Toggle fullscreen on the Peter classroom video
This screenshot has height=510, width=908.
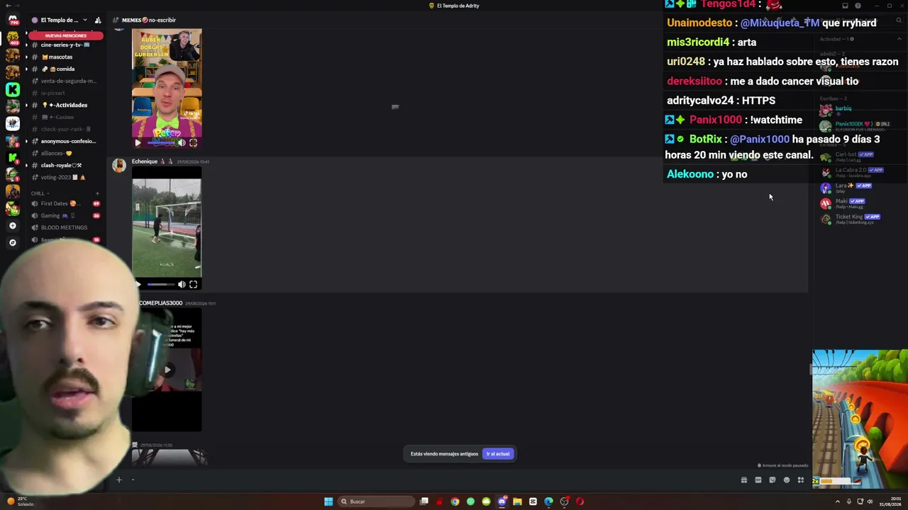(193, 142)
